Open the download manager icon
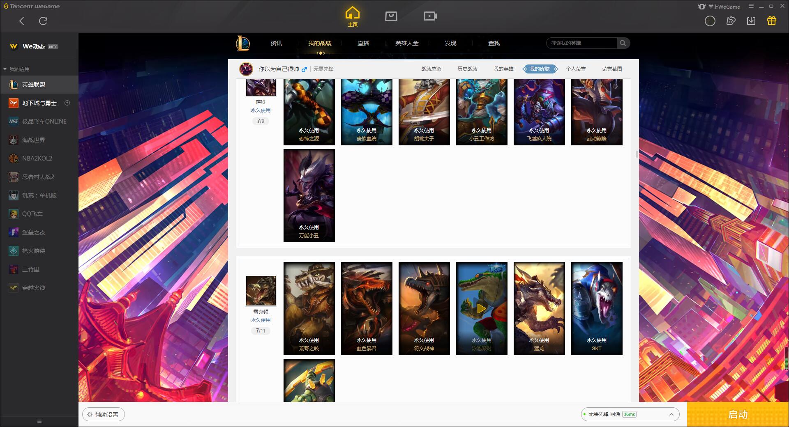 [x=751, y=21]
